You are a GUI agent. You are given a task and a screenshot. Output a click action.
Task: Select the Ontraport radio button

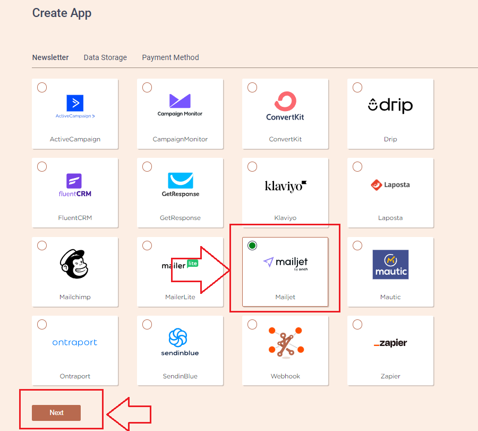pyautogui.click(x=42, y=325)
